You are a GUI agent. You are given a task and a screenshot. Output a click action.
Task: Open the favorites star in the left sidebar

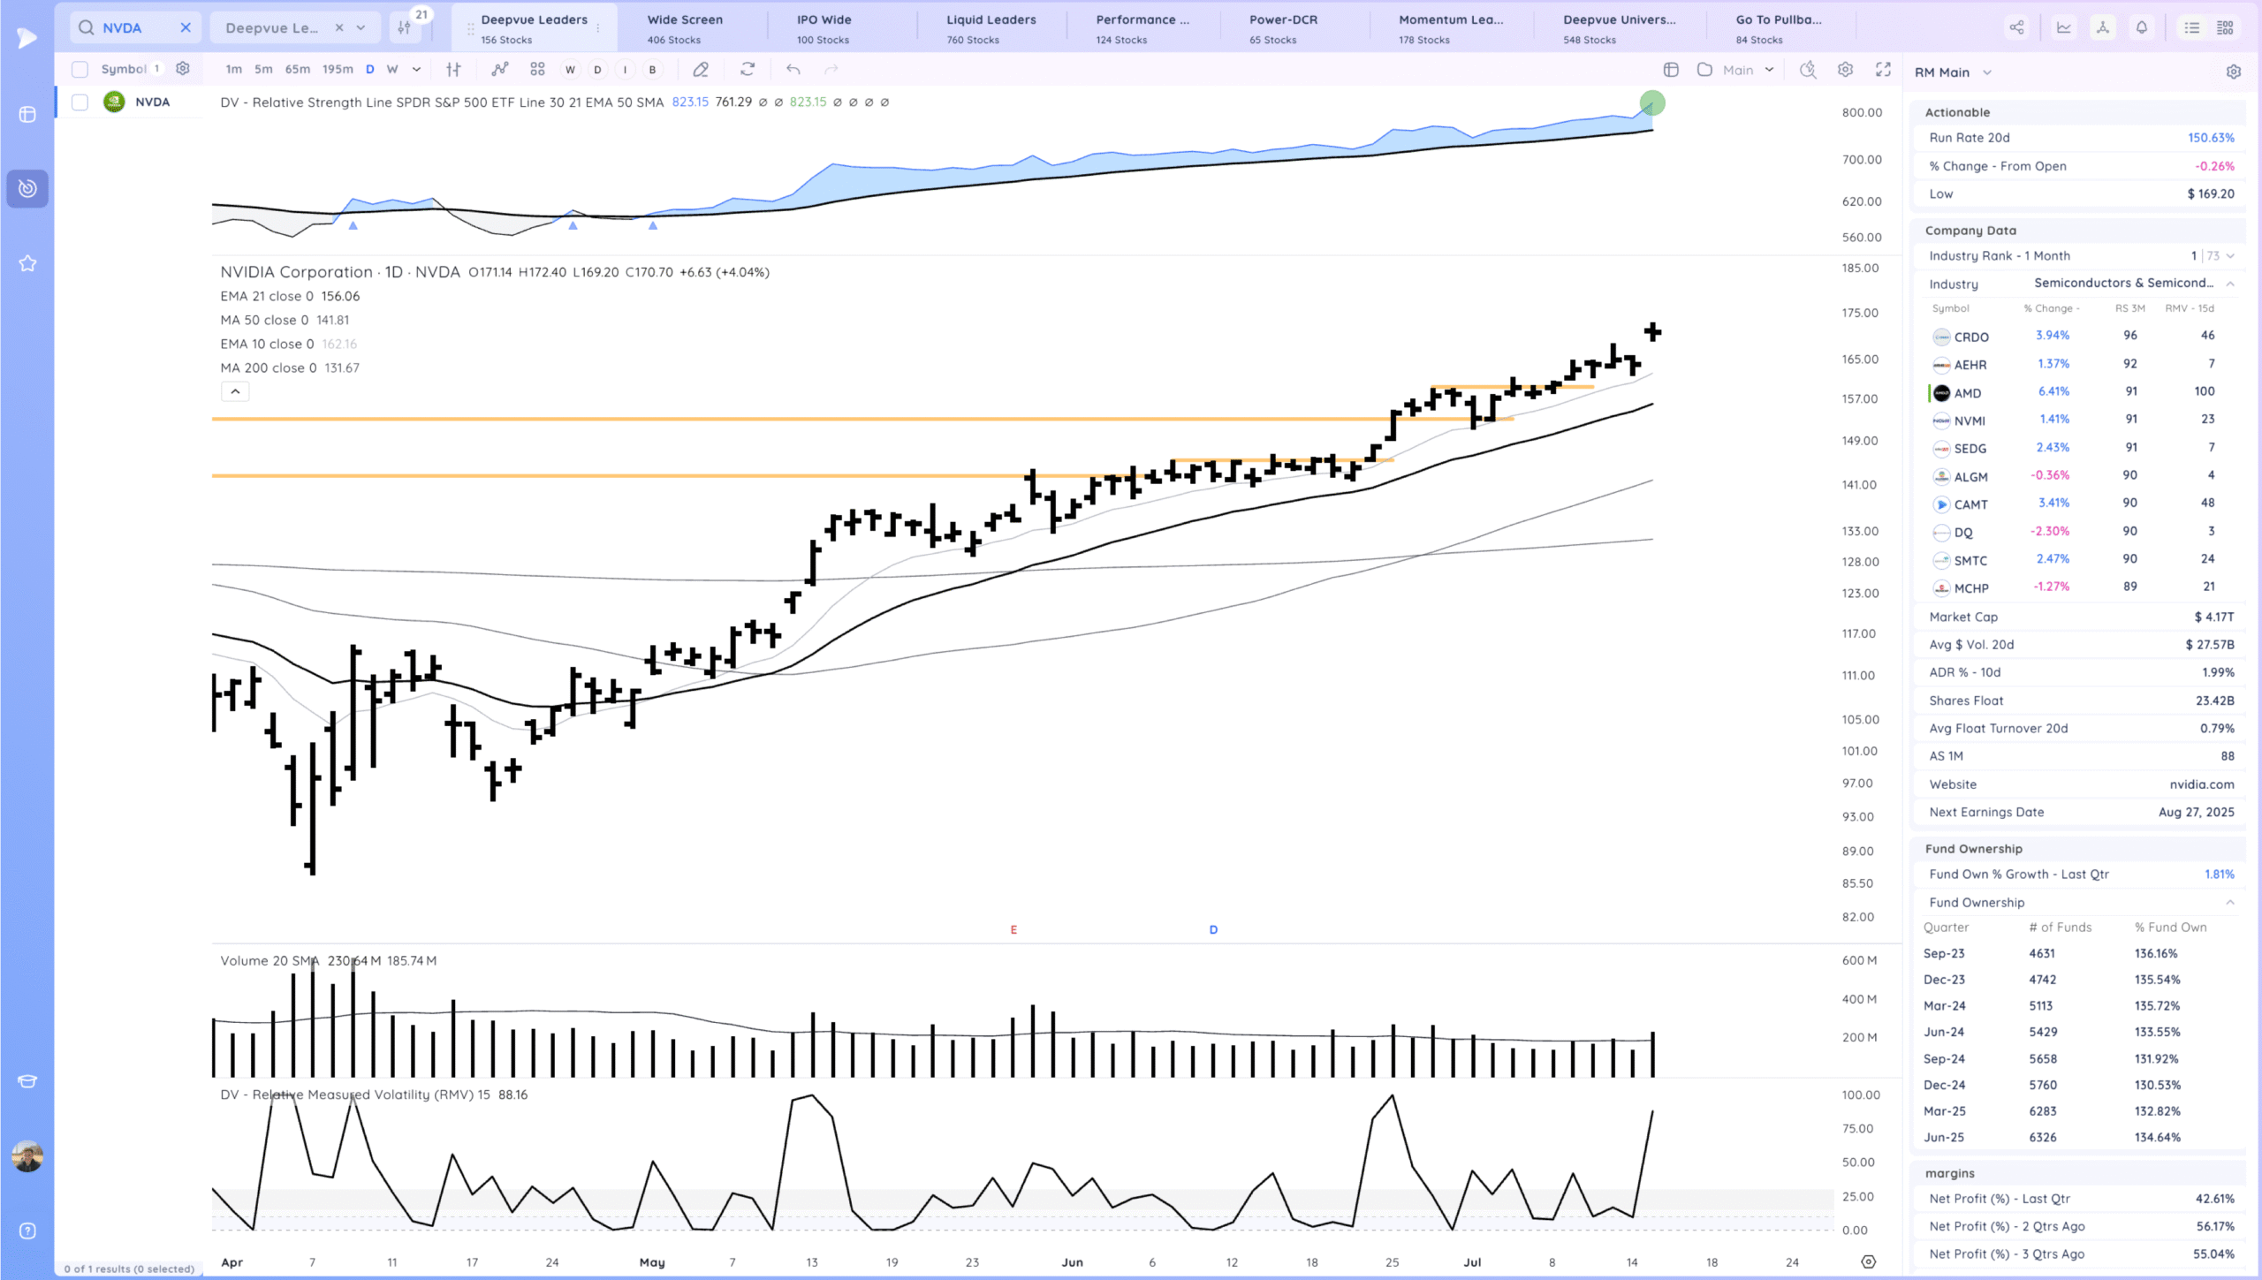pyautogui.click(x=27, y=263)
